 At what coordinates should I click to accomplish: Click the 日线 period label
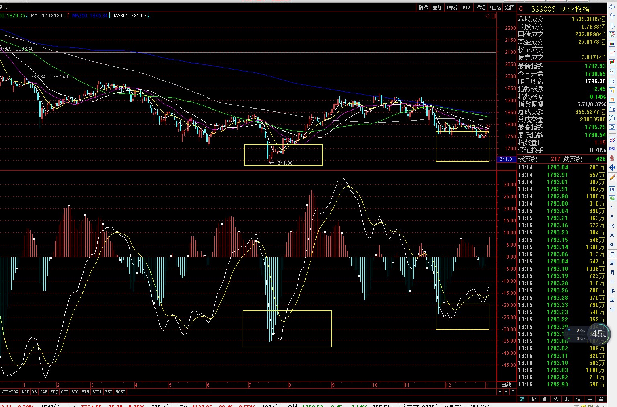[506, 385]
